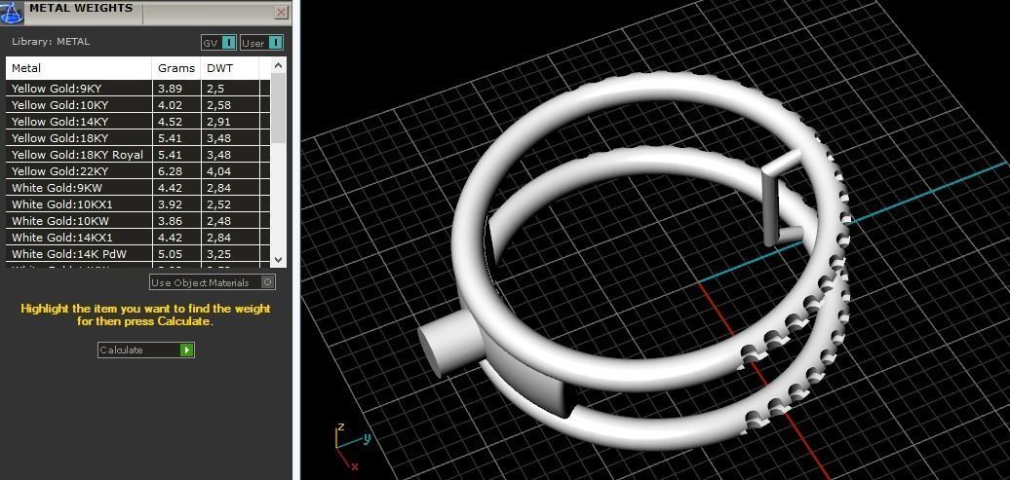Click the 2,91 DWT value
The image size is (1010, 480).
coord(218,123)
